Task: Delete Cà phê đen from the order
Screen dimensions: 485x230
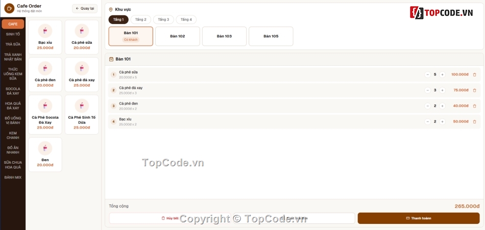Action: [474, 106]
